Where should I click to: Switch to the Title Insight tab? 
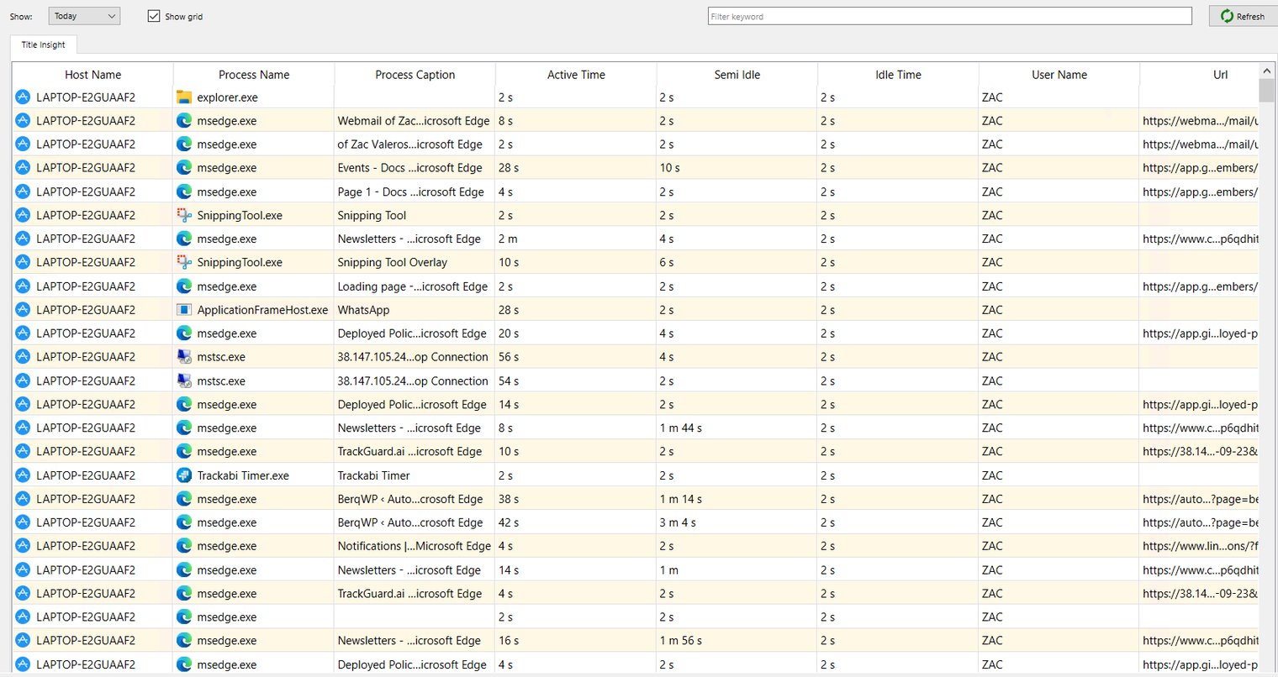tap(43, 45)
